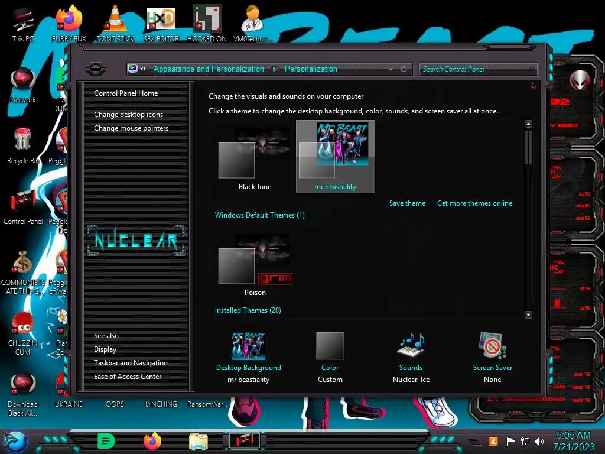This screenshot has width=605, height=454.
Task: Click the theme list scrollbar thumb
Action: click(529, 148)
